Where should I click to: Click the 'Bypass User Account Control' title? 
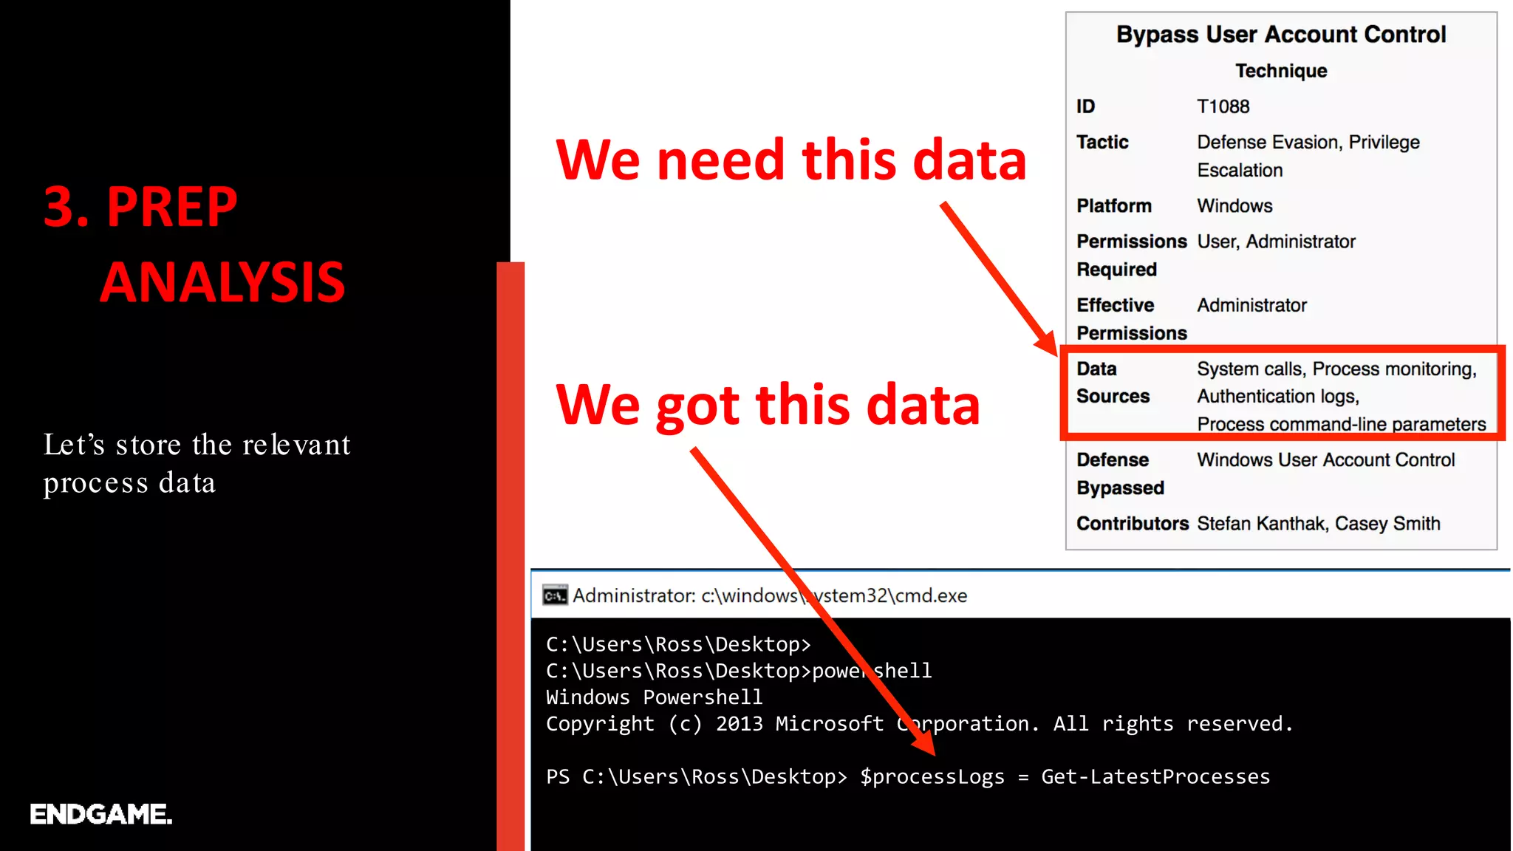click(1281, 34)
